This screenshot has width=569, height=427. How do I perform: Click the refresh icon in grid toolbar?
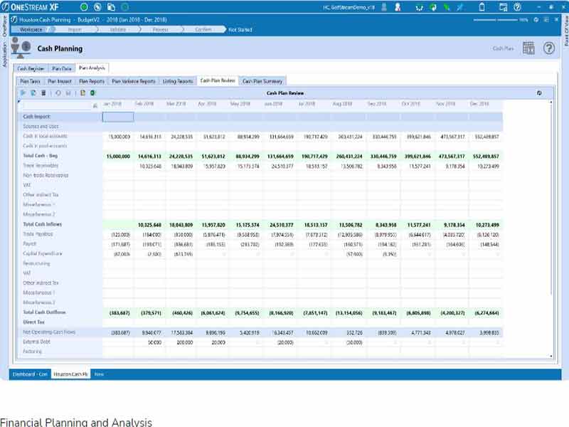pos(58,93)
